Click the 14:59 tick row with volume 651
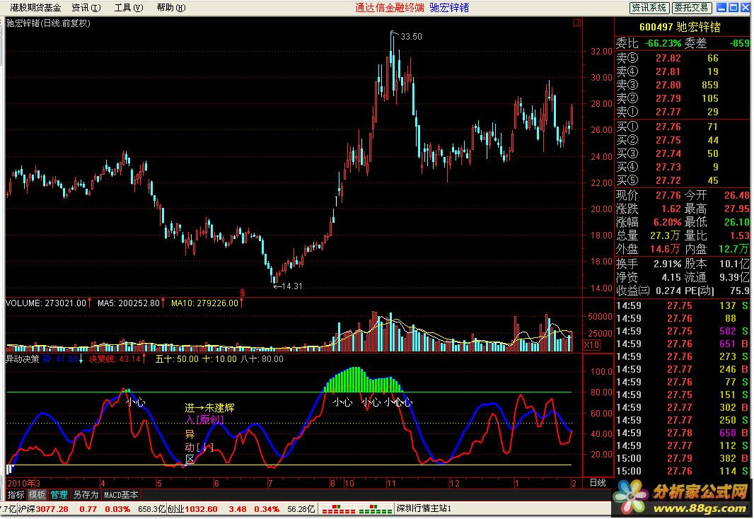The height and width of the screenshot is (519, 754). (682, 344)
